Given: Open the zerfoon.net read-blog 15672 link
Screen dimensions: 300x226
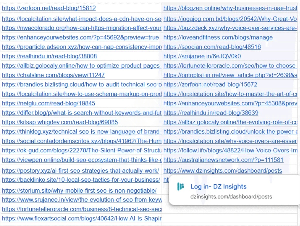Looking at the screenshot, I should [211, 84].
